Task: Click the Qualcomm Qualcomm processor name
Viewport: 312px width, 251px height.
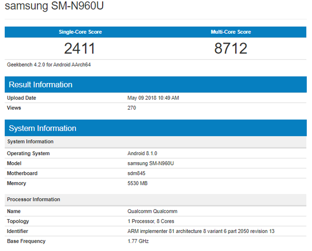Action: (x=152, y=211)
